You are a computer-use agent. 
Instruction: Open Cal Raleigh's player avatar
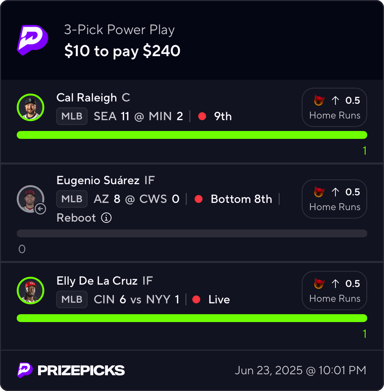point(31,107)
